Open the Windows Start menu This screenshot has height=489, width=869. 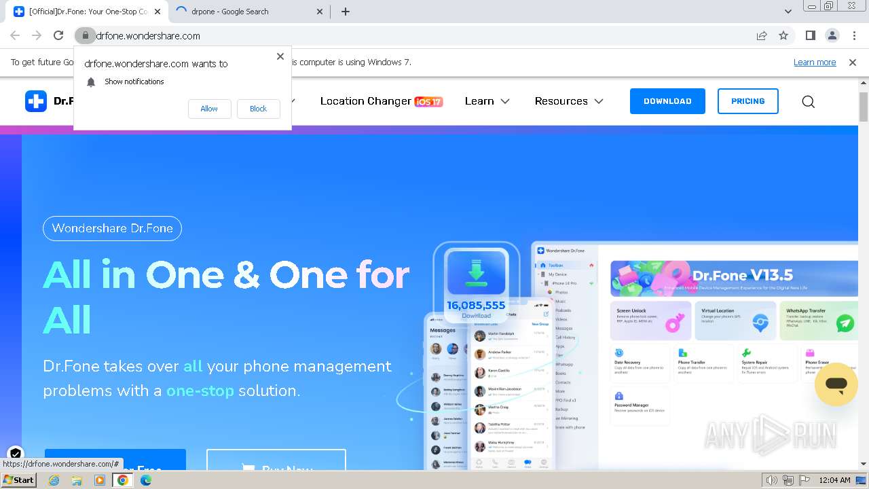(19, 480)
